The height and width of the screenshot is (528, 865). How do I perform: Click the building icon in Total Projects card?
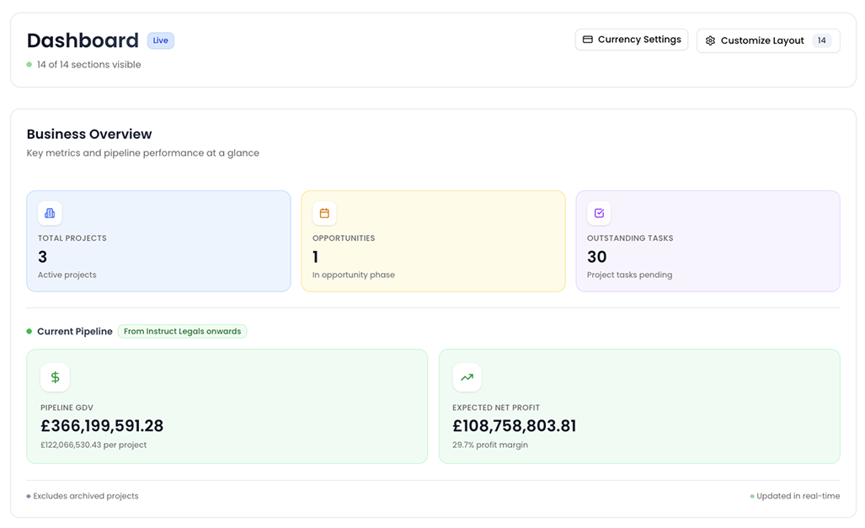pyautogui.click(x=50, y=213)
